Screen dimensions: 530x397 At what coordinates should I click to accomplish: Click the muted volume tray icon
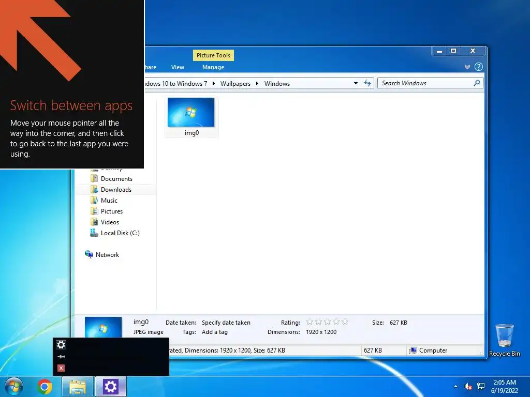(468, 386)
